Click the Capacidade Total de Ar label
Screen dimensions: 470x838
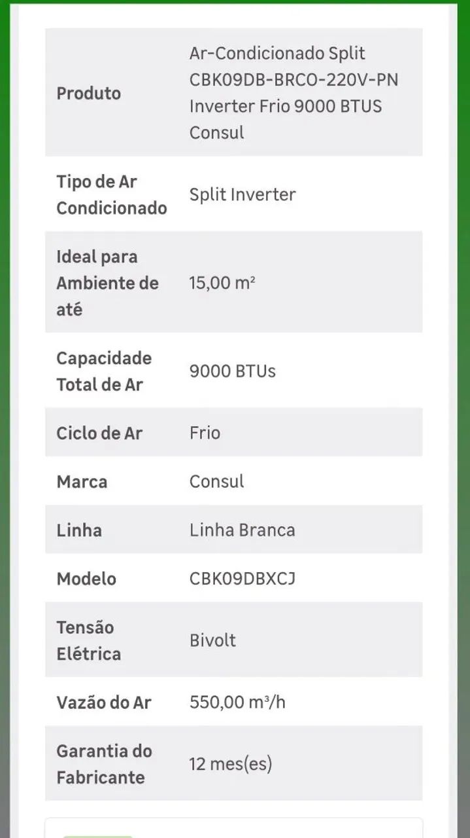click(103, 371)
